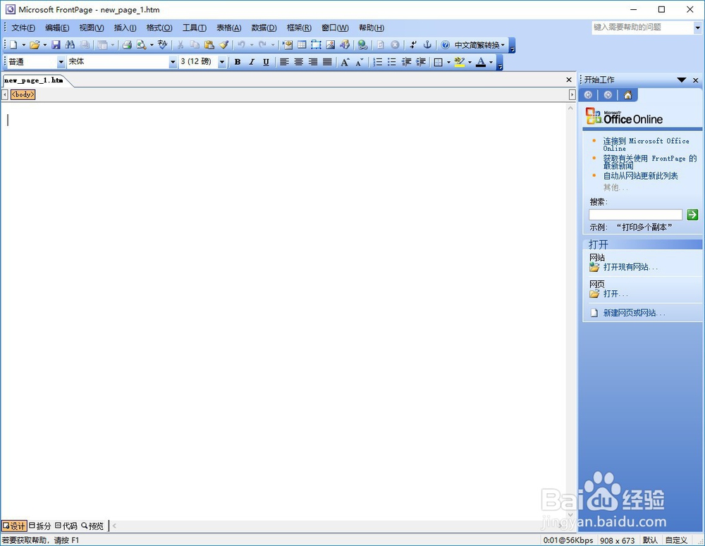Click the Outside Borders icon
The width and height of the screenshot is (705, 546).
(439, 62)
